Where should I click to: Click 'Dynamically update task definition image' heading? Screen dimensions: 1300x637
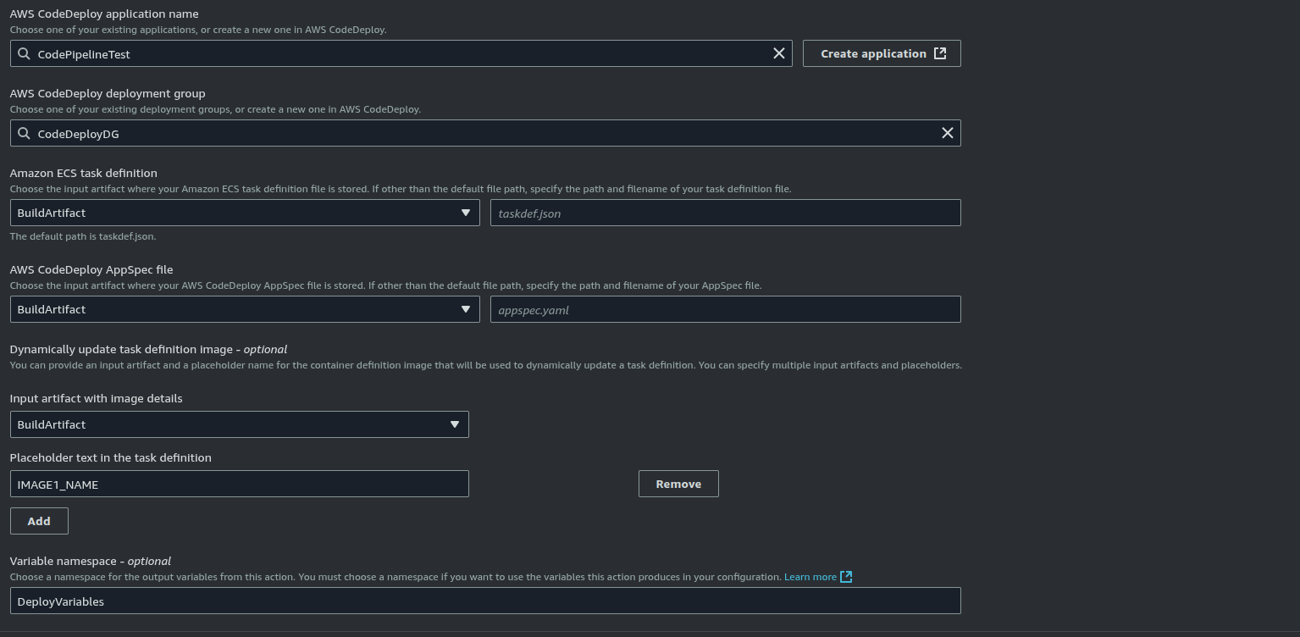coord(148,349)
